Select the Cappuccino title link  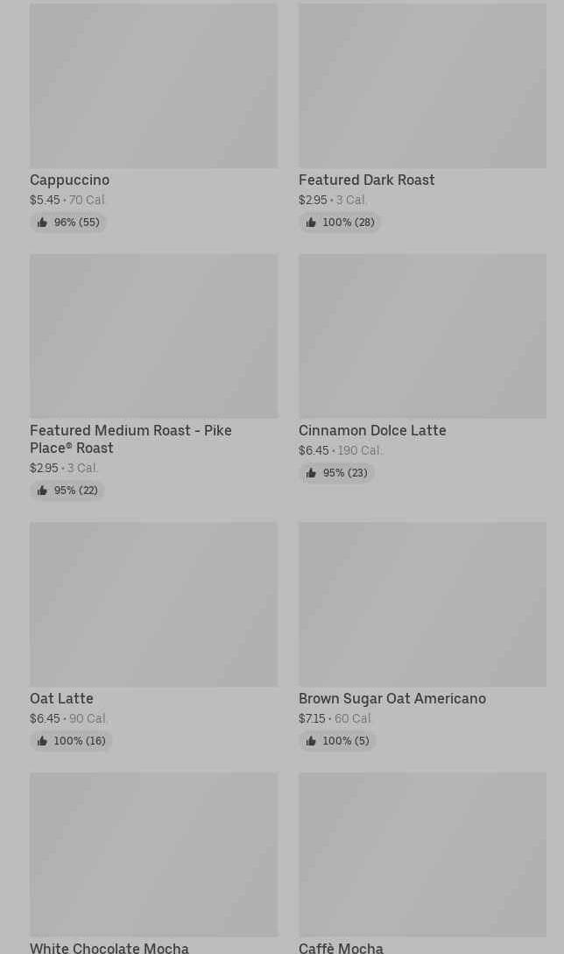point(69,180)
